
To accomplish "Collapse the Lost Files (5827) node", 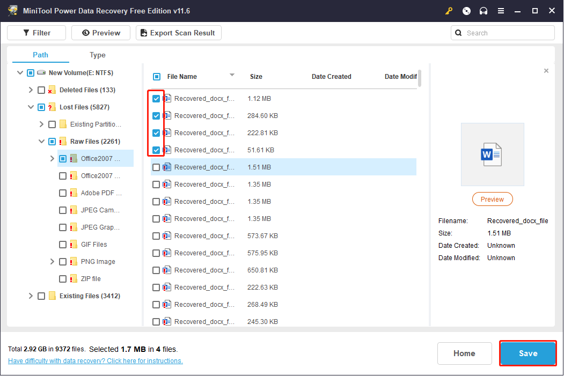I will (x=31, y=107).
